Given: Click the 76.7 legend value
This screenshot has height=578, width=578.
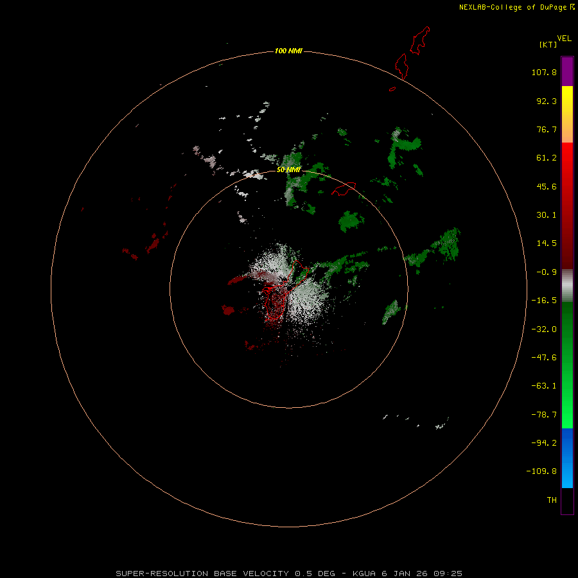Looking at the screenshot, I should click(547, 129).
